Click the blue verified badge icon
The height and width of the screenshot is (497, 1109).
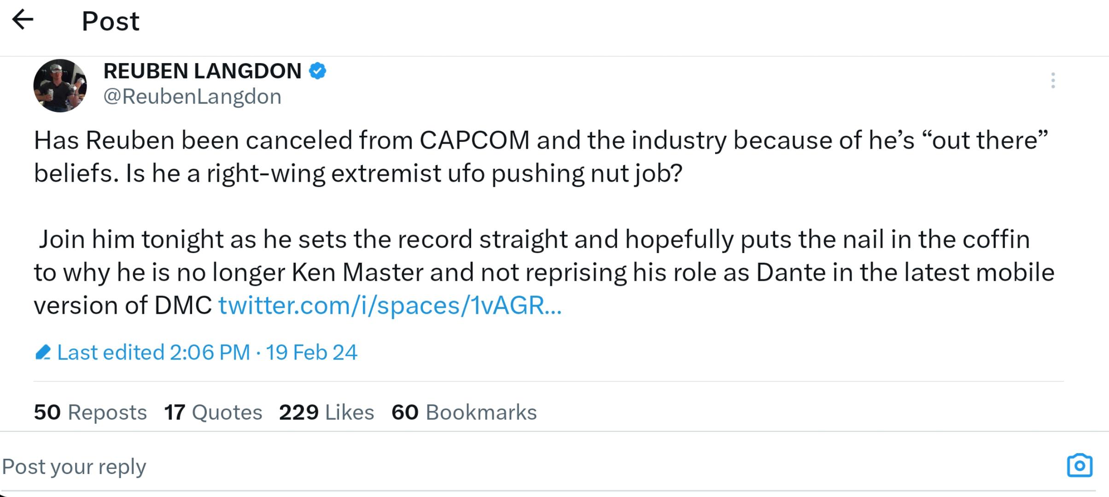(x=317, y=71)
